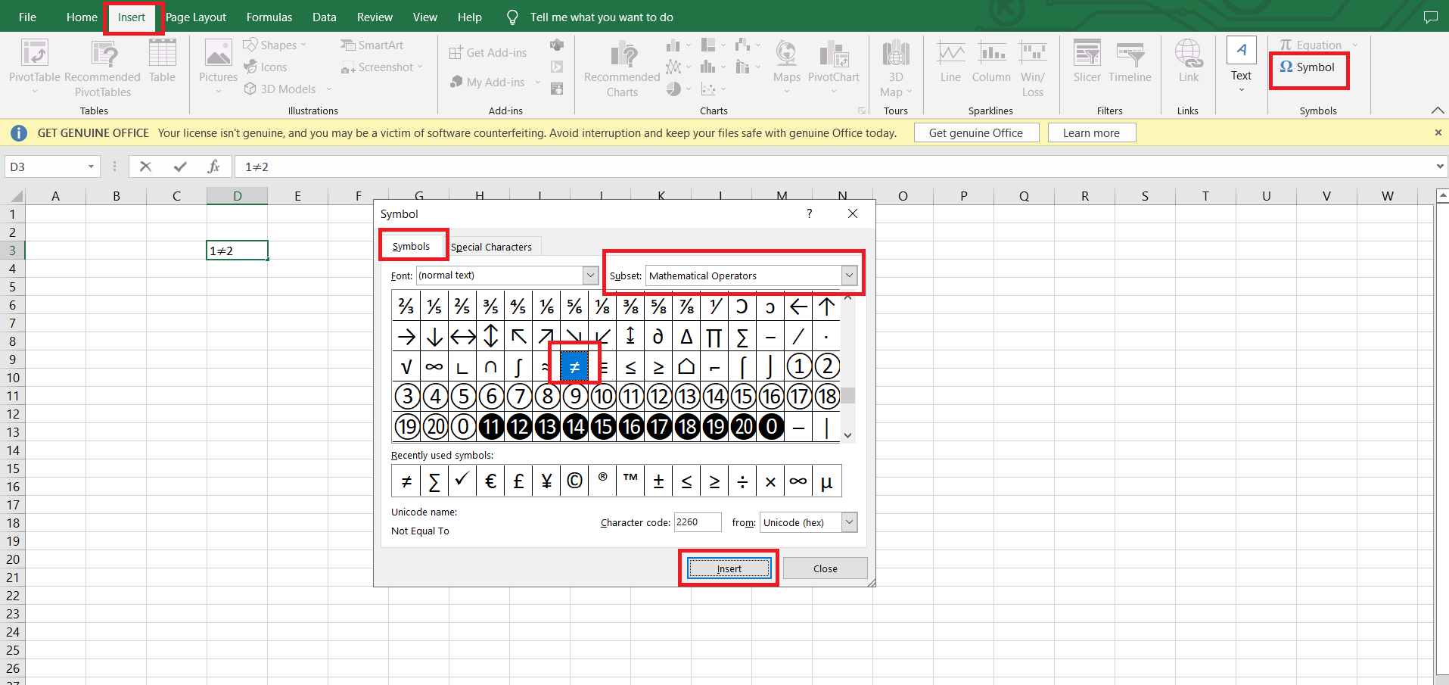The image size is (1449, 685).
Task: Click Get genuine Office button
Action: (x=976, y=132)
